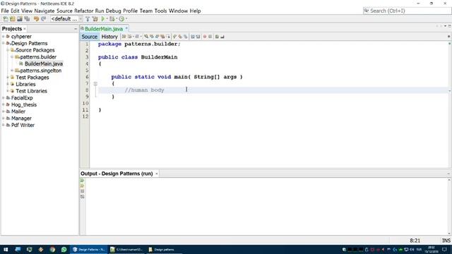Viewport: 452px width, 254px height.
Task: Click the Stop icon in Output panel
Action: [83, 191]
